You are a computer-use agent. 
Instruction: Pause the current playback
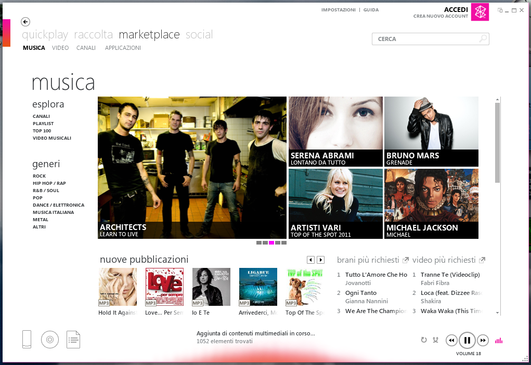(x=467, y=340)
